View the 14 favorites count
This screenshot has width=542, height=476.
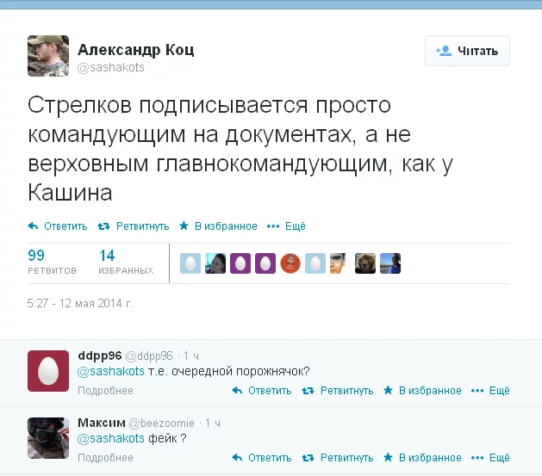(x=126, y=262)
